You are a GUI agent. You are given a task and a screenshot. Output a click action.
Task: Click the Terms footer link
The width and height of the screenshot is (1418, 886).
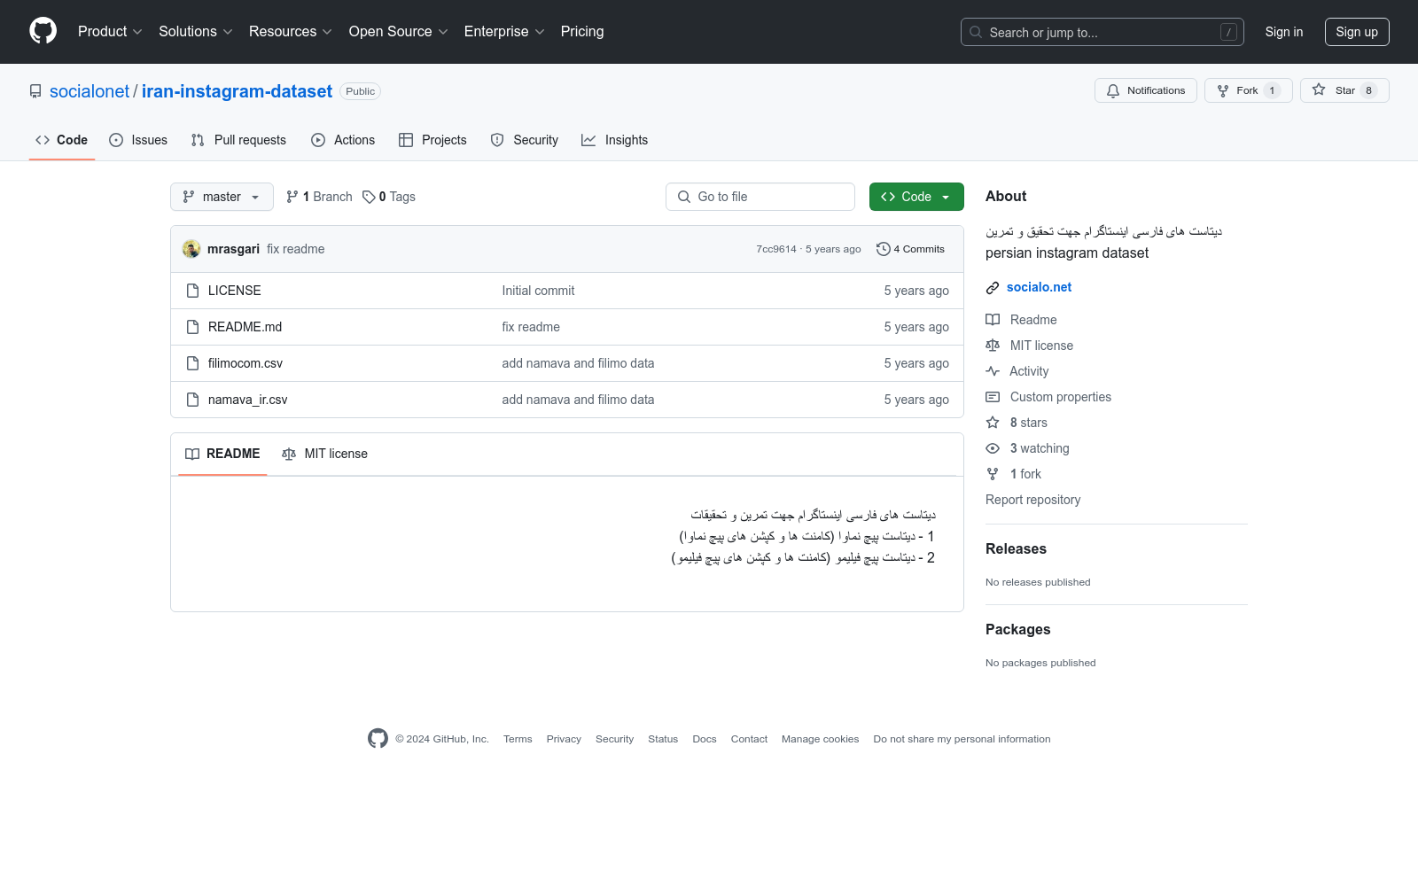[x=518, y=739]
